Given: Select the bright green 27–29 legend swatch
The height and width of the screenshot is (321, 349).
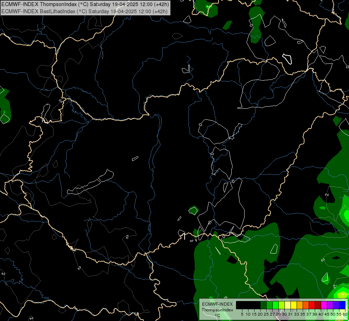Looking at the screenshot, I should [x=275, y=305].
